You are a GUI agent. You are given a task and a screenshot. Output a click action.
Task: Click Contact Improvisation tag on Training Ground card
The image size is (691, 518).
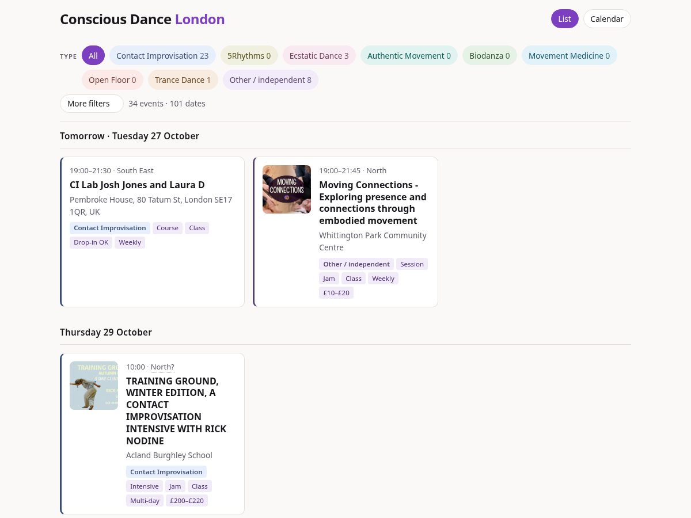(x=166, y=472)
